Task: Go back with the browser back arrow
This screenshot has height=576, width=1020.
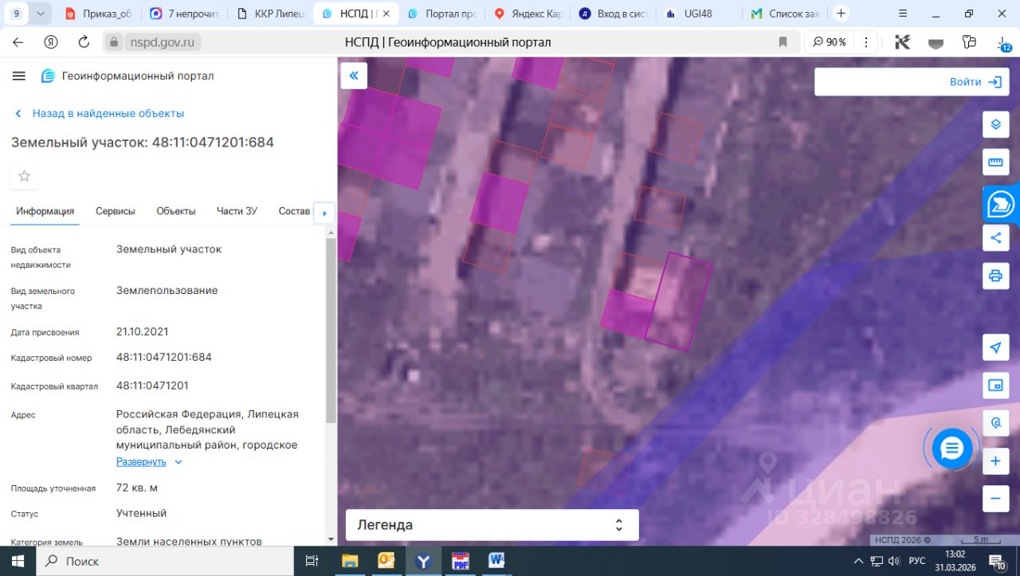Action: click(18, 42)
